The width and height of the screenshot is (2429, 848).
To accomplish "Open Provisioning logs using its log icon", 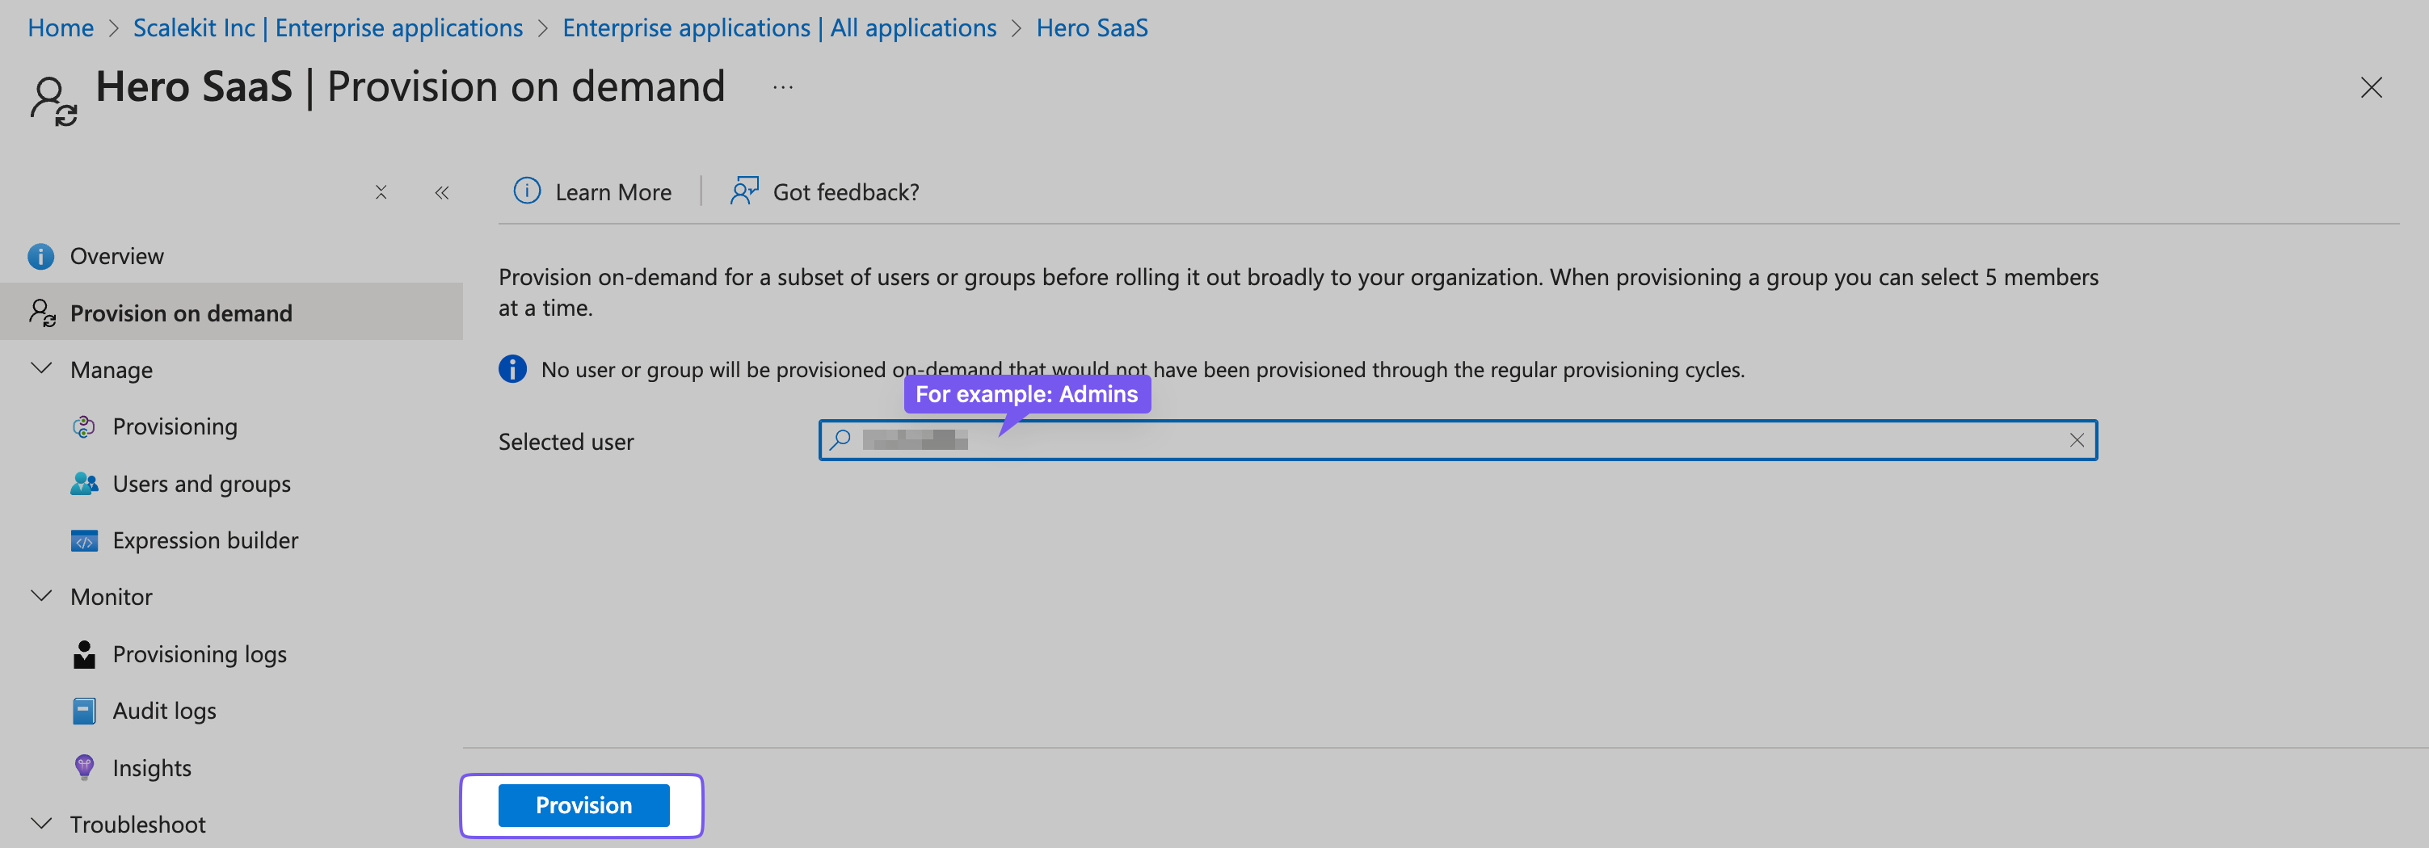I will [84, 654].
